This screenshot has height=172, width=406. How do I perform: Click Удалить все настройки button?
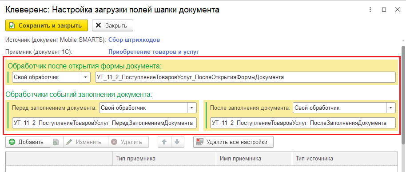[233, 142]
